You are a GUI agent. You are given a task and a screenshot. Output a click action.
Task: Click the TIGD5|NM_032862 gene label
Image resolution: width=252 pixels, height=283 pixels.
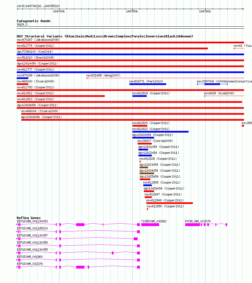(154, 222)
